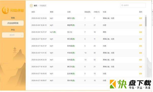The image size is (153, 92).
Task: View the game from 2020-04-27 16:09:50
Action: pyautogui.click(x=141, y=74)
